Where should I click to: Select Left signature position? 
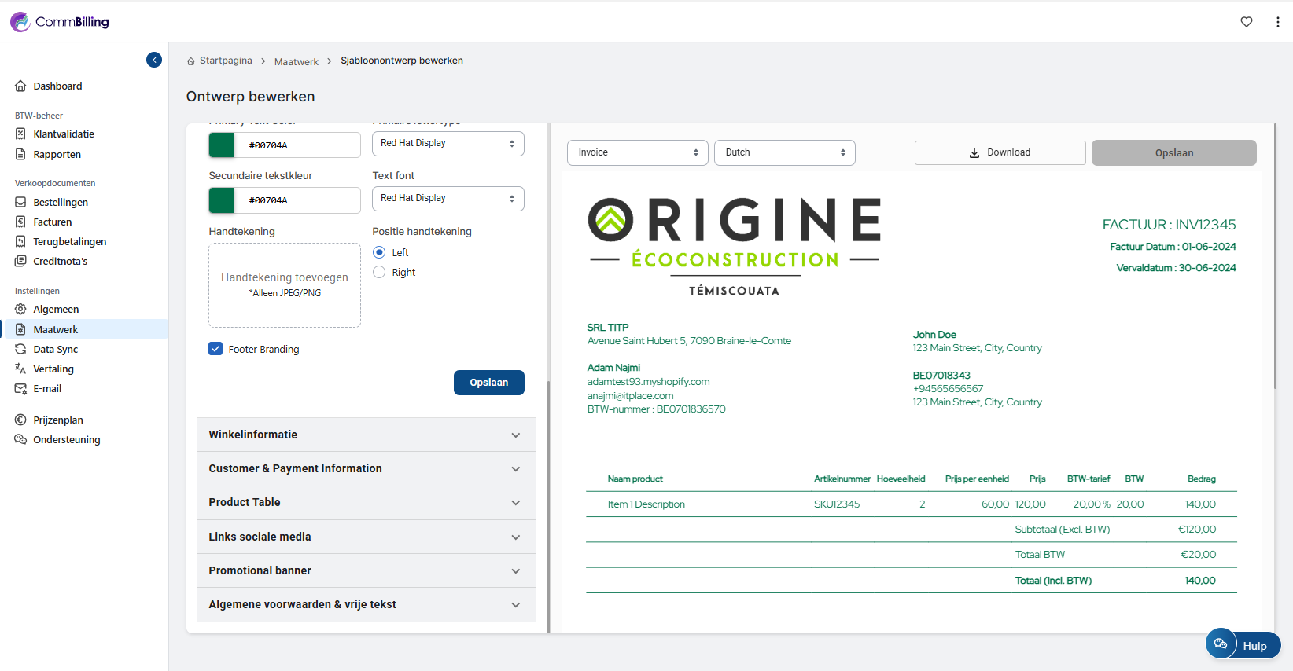pyautogui.click(x=379, y=252)
